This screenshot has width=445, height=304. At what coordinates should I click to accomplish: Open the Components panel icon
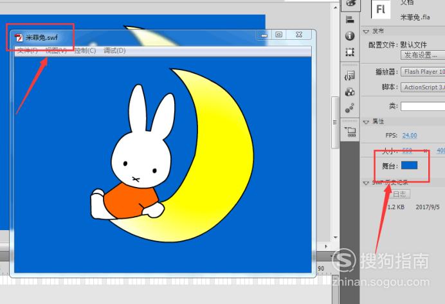point(350,92)
